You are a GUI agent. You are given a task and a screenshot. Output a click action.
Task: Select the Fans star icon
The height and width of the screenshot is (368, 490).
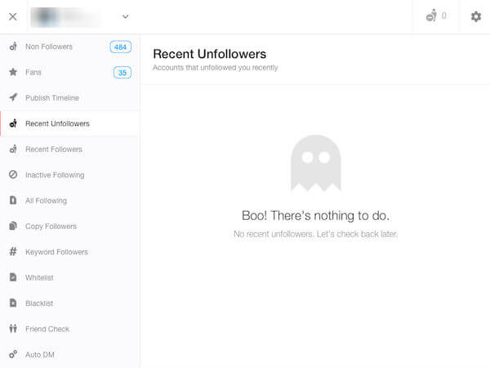pyautogui.click(x=13, y=72)
